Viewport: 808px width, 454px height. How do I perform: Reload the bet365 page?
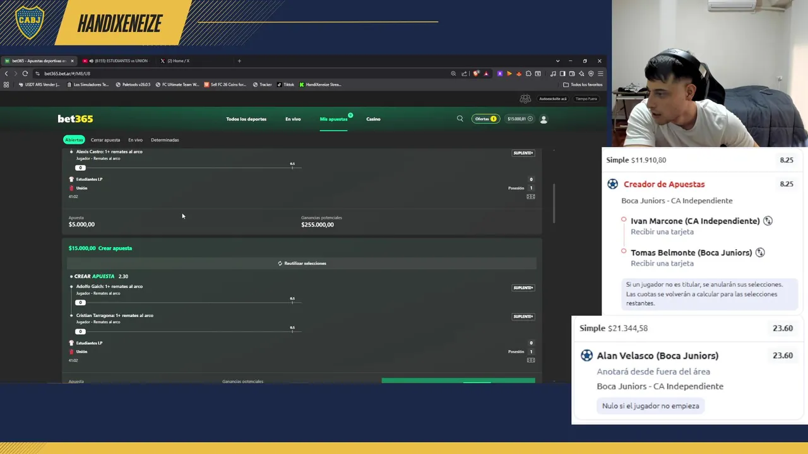pyautogui.click(x=25, y=73)
